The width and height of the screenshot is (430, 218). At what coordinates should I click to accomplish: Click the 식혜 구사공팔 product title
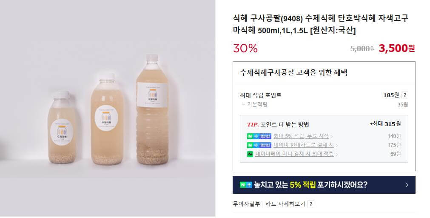coord(321,24)
